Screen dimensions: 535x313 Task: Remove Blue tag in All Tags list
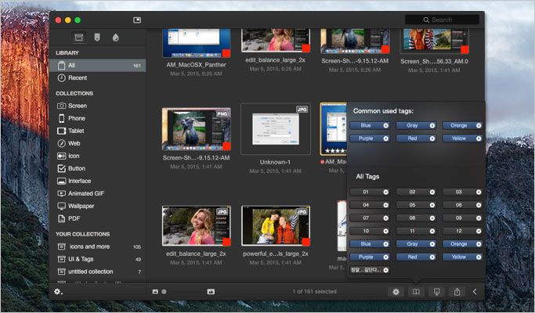coord(386,244)
